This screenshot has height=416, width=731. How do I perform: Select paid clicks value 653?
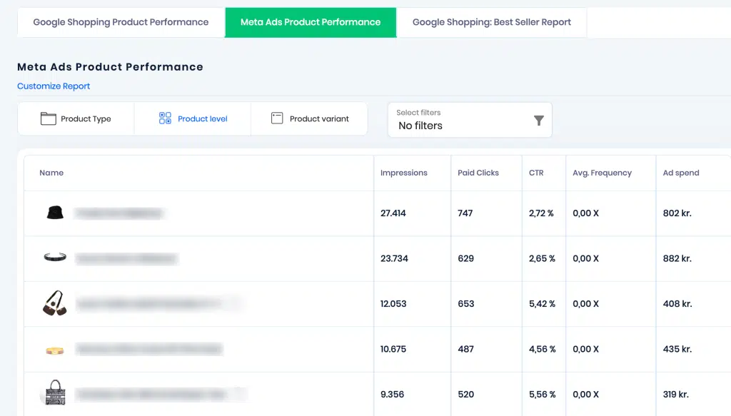pos(465,304)
